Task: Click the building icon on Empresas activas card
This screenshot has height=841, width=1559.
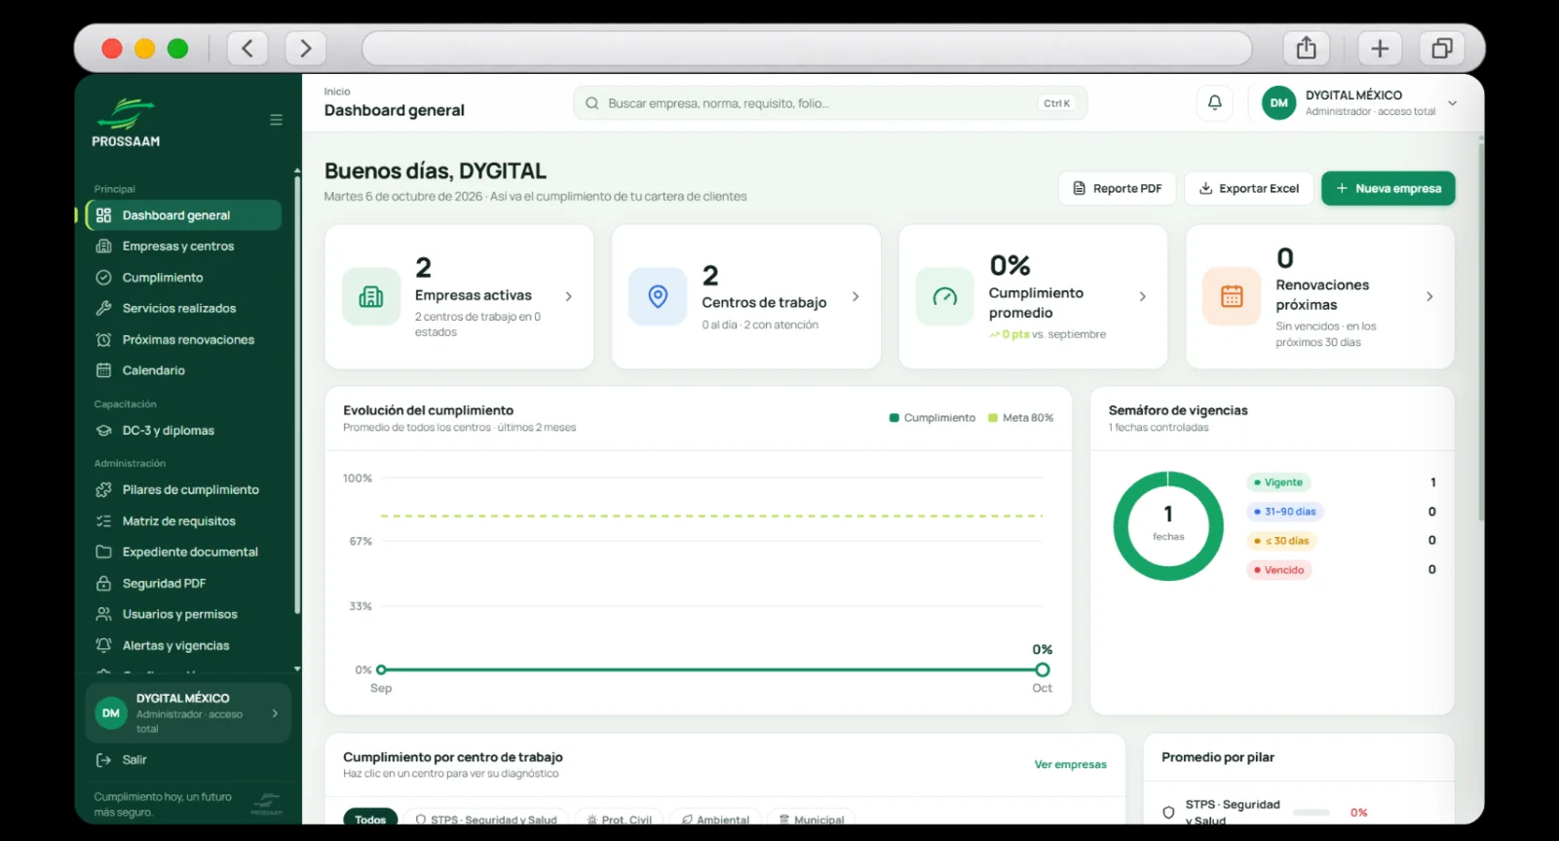Action: 371,296
